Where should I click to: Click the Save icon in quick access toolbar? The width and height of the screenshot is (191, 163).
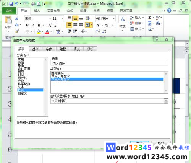tap(11, 4)
